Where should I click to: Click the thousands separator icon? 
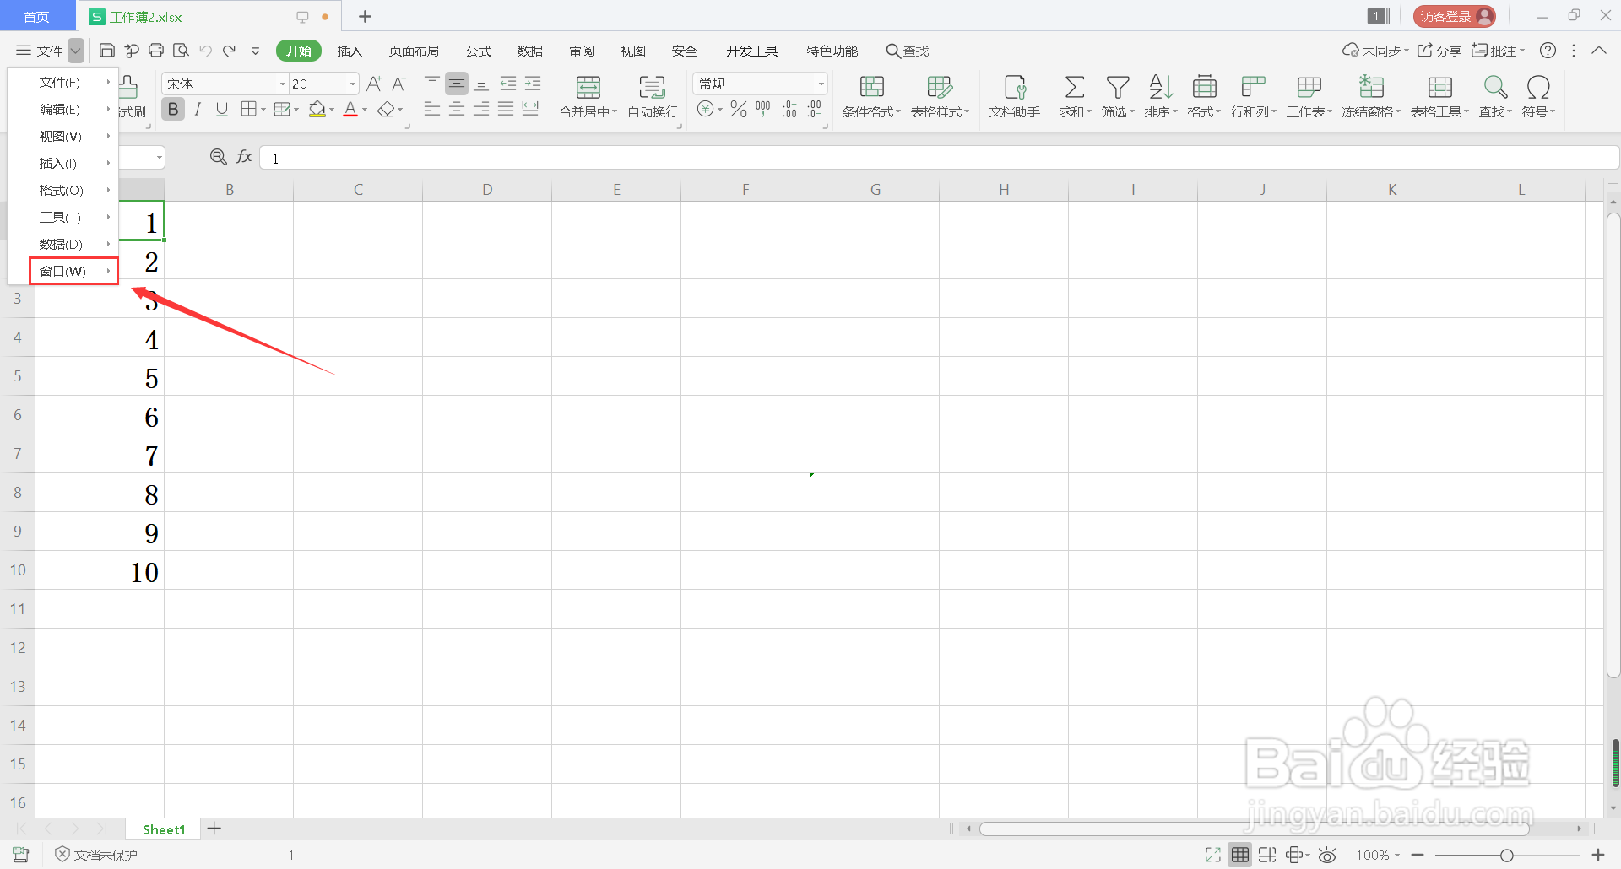tap(763, 109)
